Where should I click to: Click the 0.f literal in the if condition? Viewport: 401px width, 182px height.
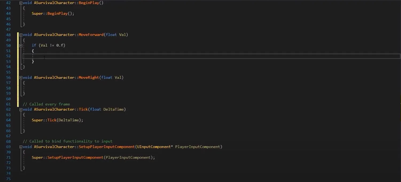60,45
